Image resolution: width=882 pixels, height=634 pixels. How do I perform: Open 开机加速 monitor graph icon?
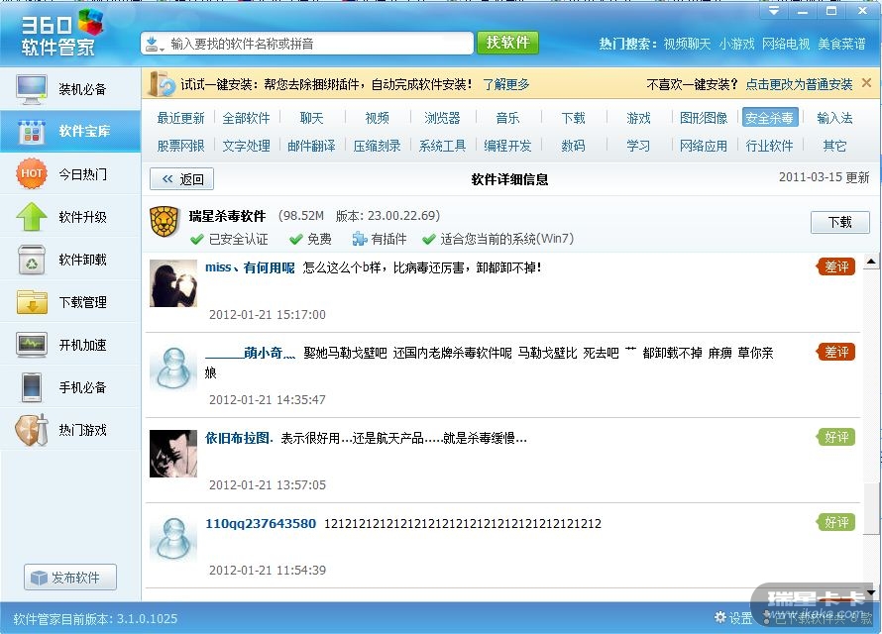click(32, 345)
